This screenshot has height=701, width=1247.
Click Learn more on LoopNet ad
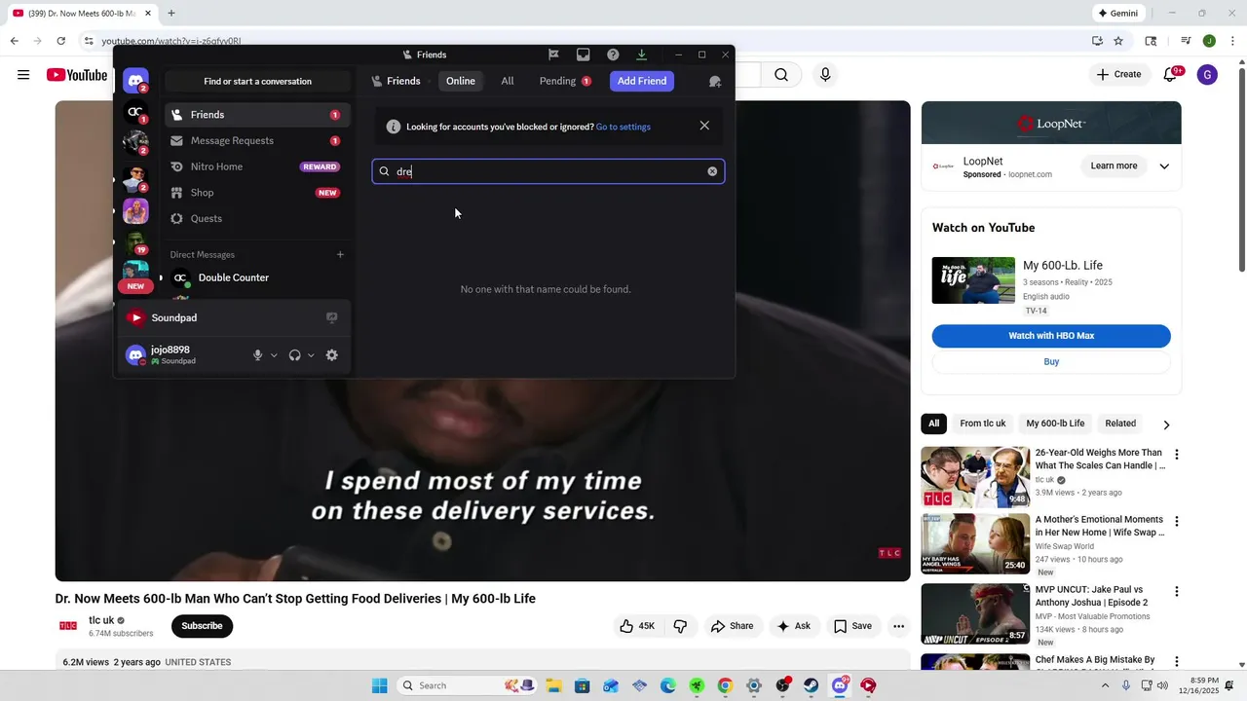(1114, 166)
